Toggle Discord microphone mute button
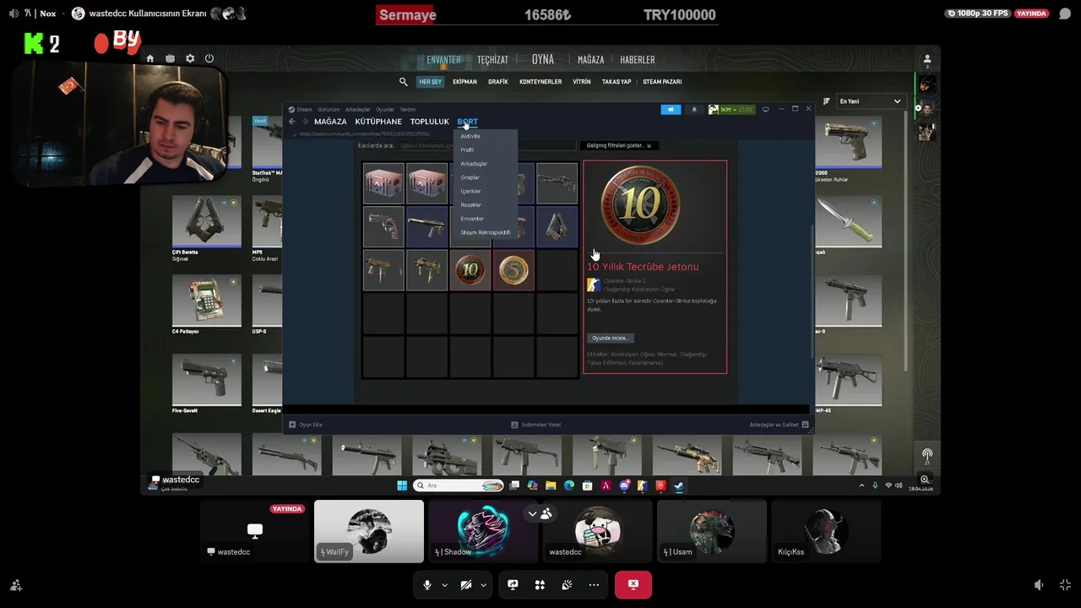 (x=427, y=584)
